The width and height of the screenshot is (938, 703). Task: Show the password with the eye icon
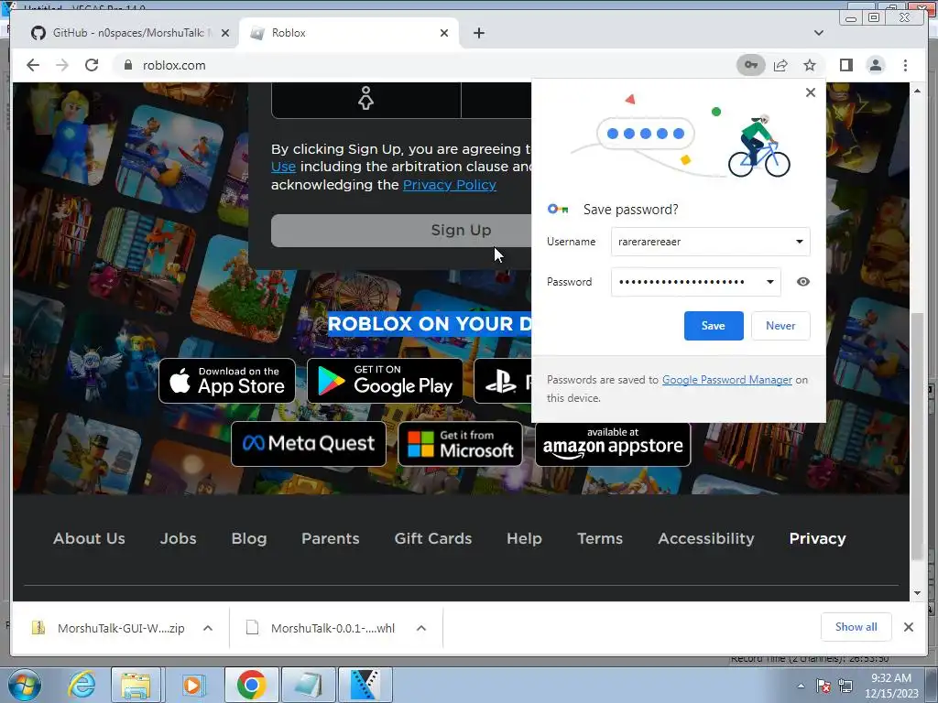tap(803, 282)
